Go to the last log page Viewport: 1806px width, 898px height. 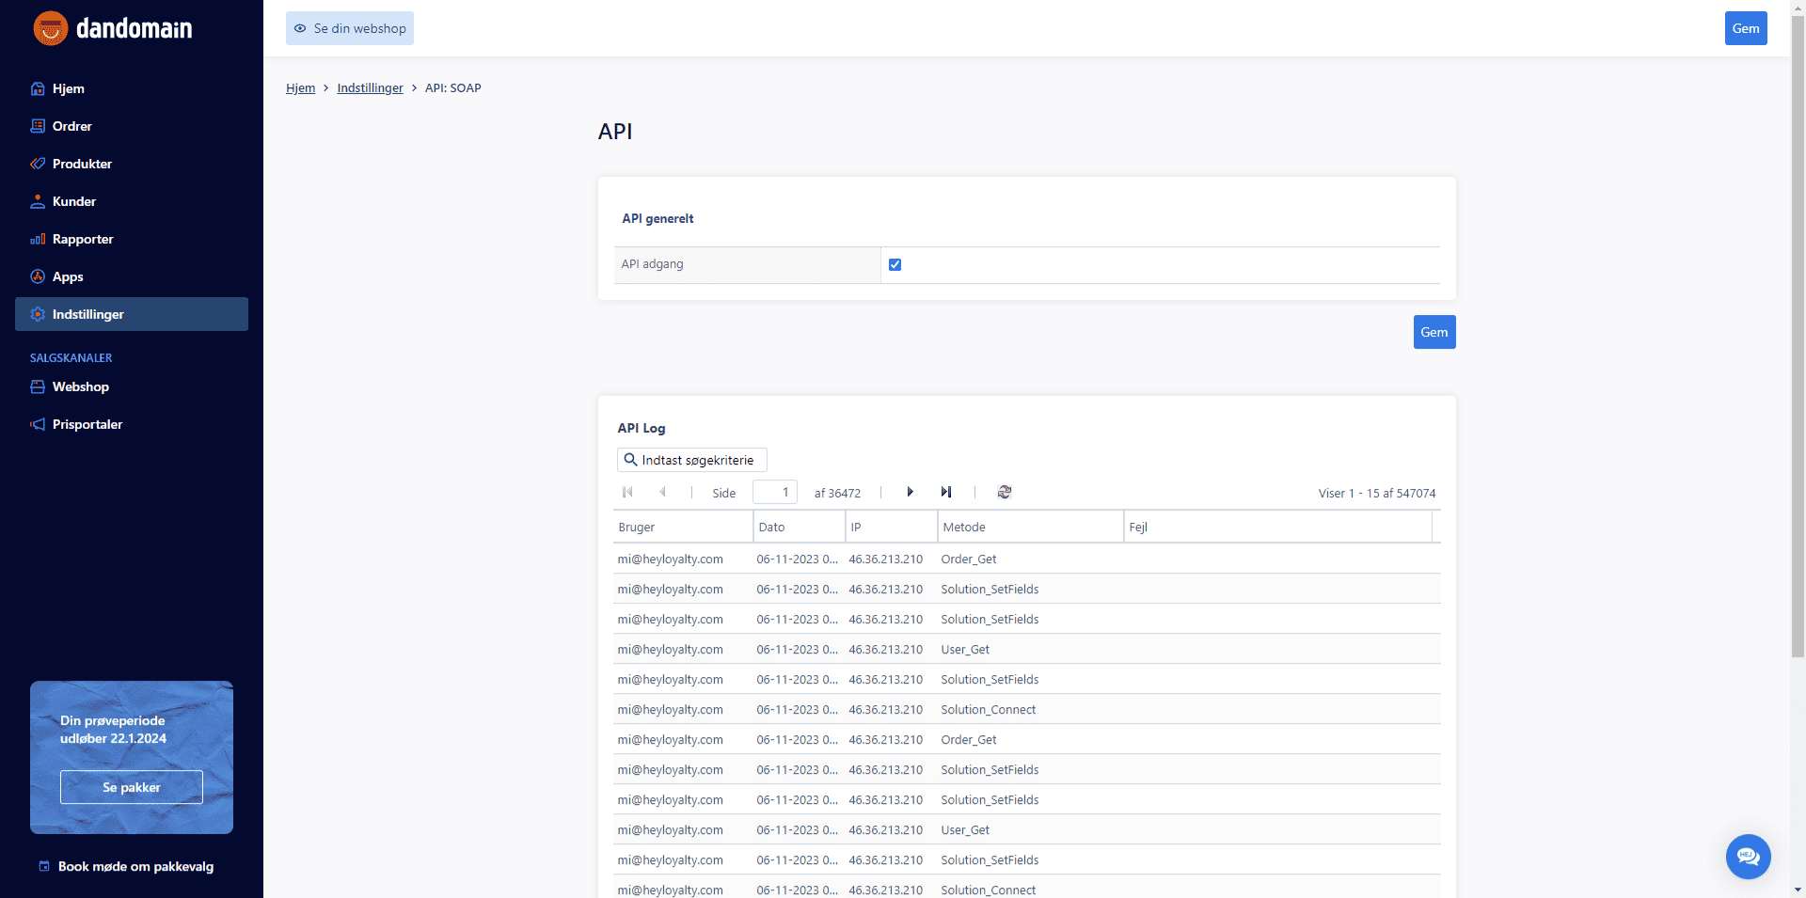click(946, 492)
